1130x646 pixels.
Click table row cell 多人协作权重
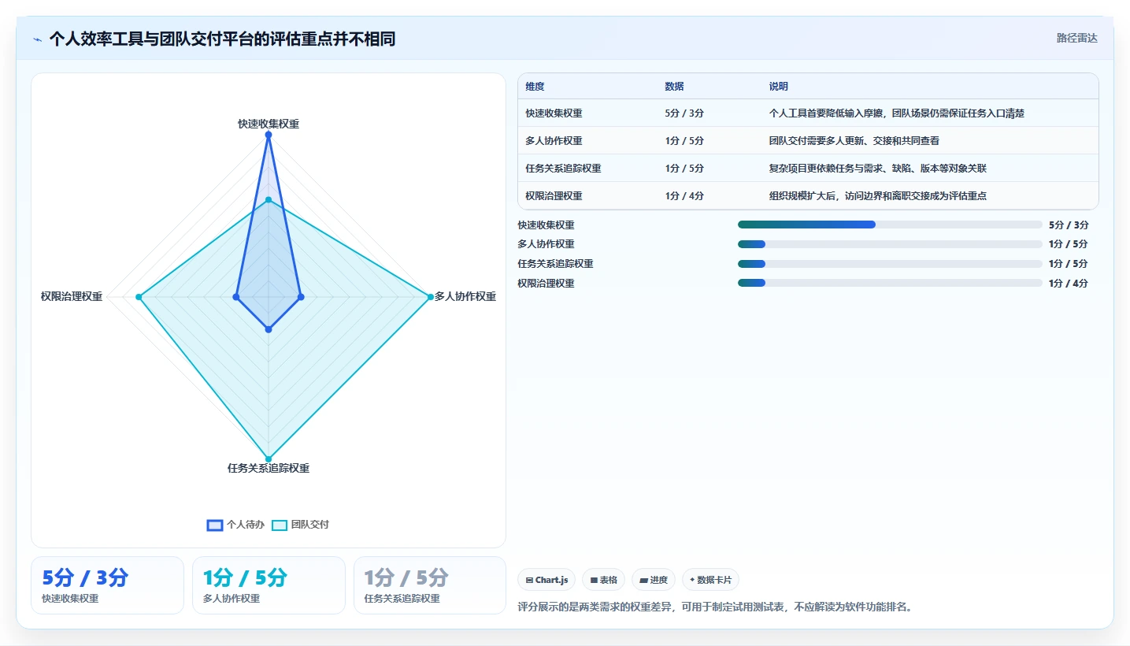(x=554, y=141)
